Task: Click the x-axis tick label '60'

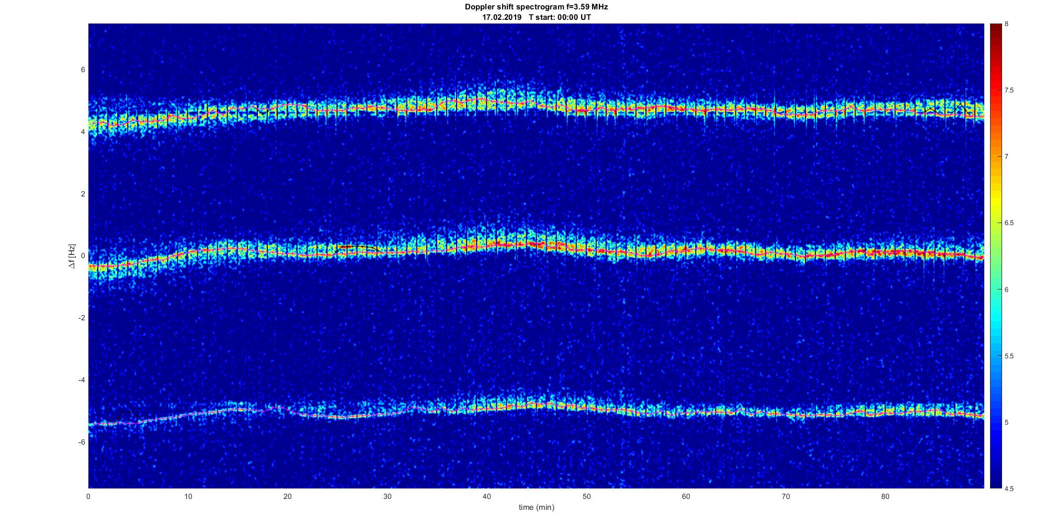Action: pos(686,496)
